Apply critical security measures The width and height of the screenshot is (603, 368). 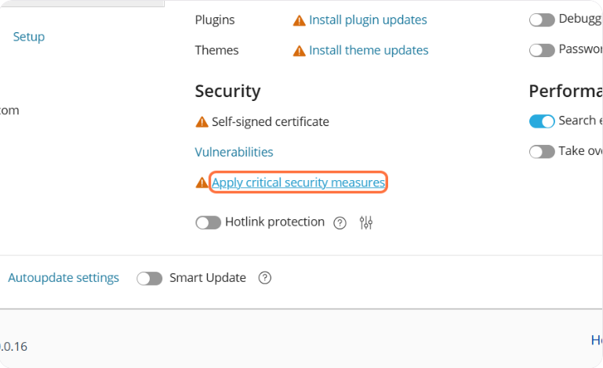coord(299,183)
